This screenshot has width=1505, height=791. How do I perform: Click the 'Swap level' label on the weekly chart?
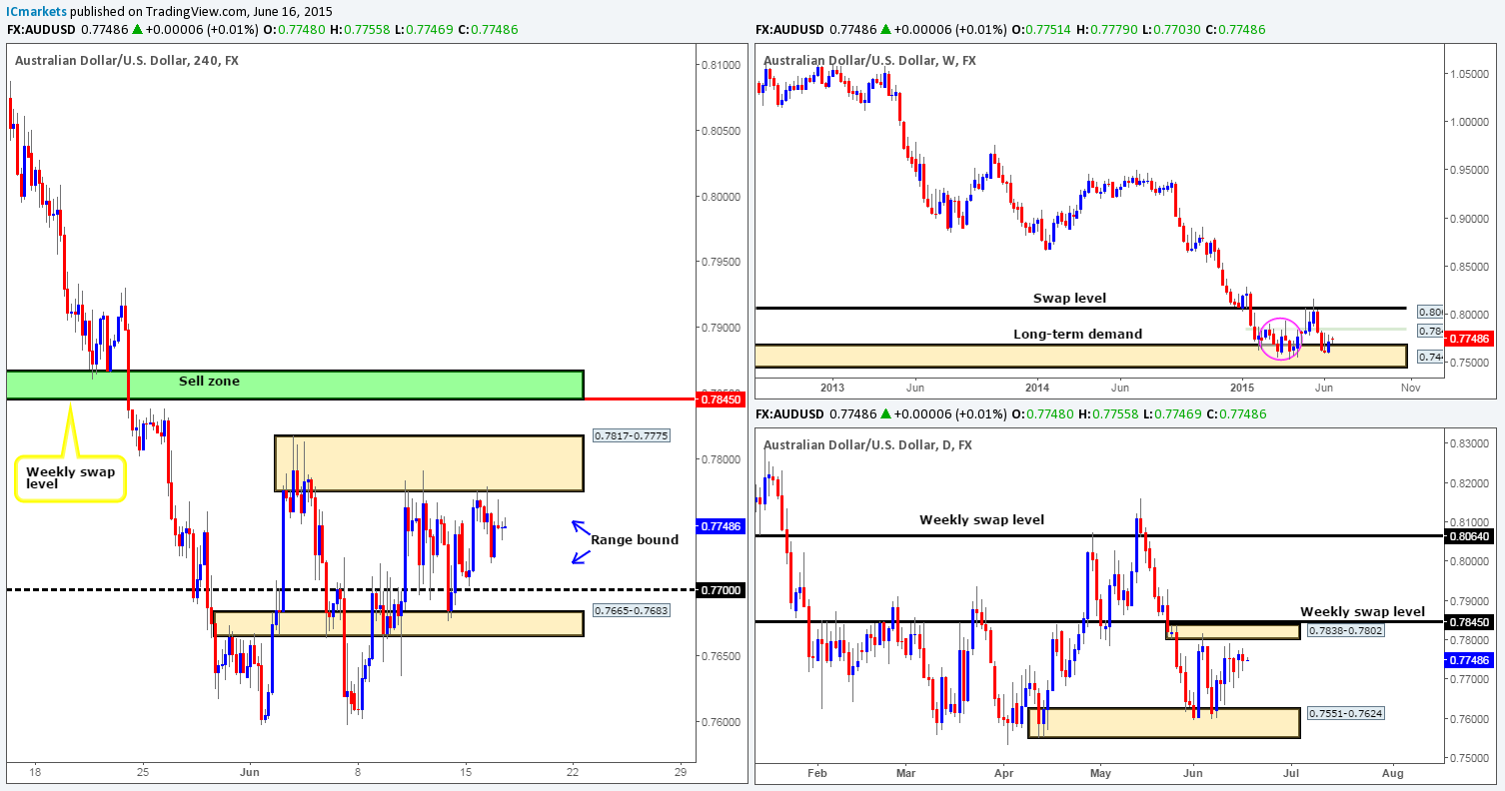(1071, 298)
